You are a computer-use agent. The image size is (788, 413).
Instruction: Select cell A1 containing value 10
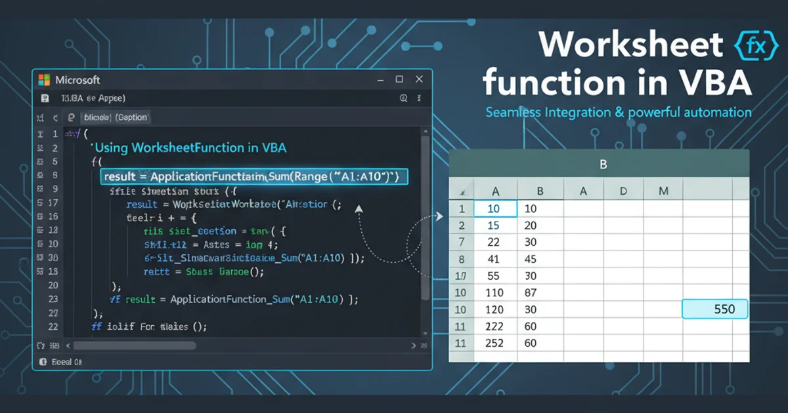495,208
